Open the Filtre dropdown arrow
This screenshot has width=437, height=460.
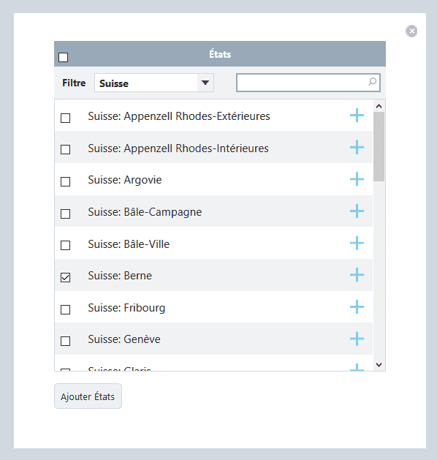pyautogui.click(x=205, y=83)
